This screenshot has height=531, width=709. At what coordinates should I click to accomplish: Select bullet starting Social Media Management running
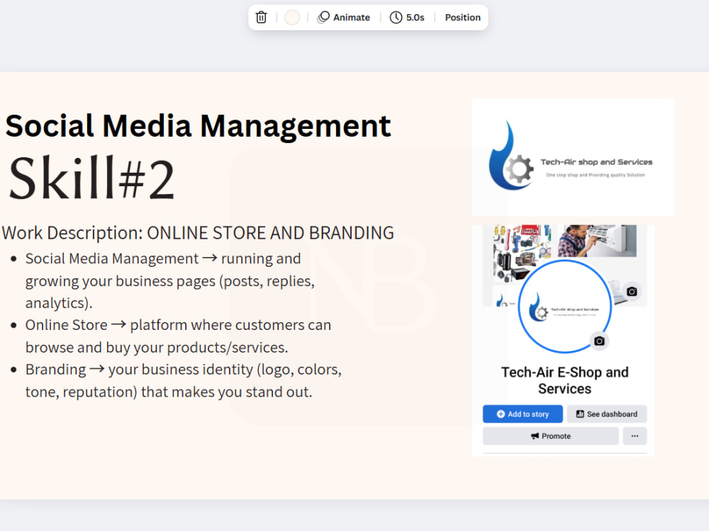[169, 280]
